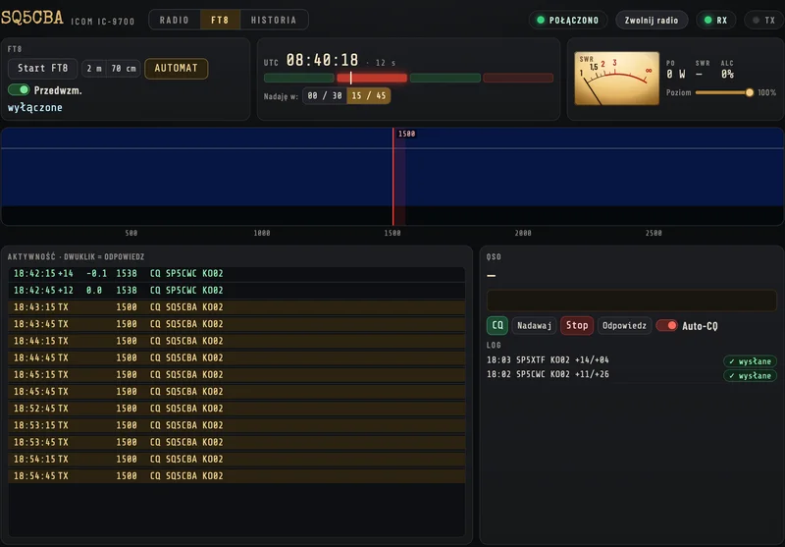
Task: Select the 18:52:45 TX row
Action: 236,409
